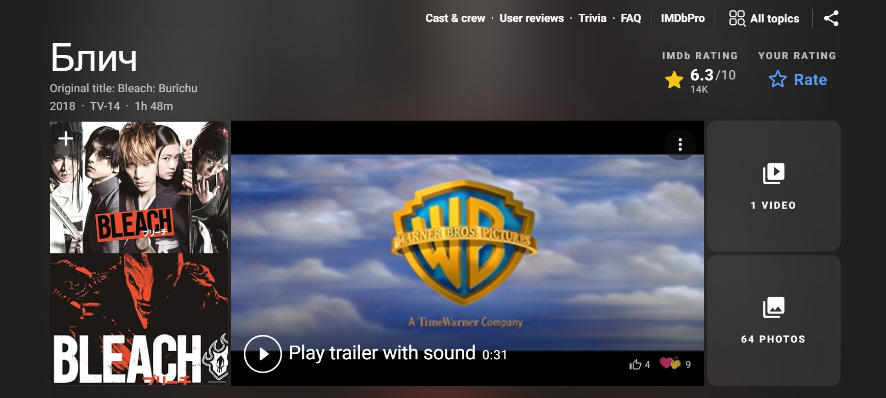Screen dimensions: 886x398
Task: Open the All topics grid icon
Action: tap(737, 18)
